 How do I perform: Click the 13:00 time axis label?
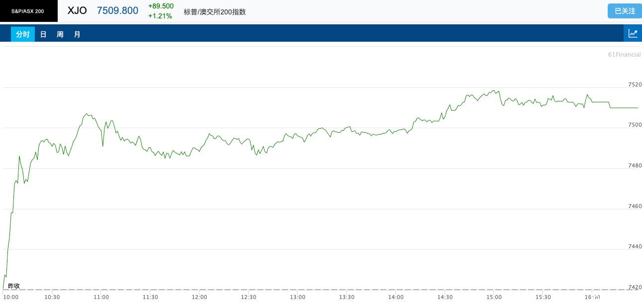(x=297, y=297)
